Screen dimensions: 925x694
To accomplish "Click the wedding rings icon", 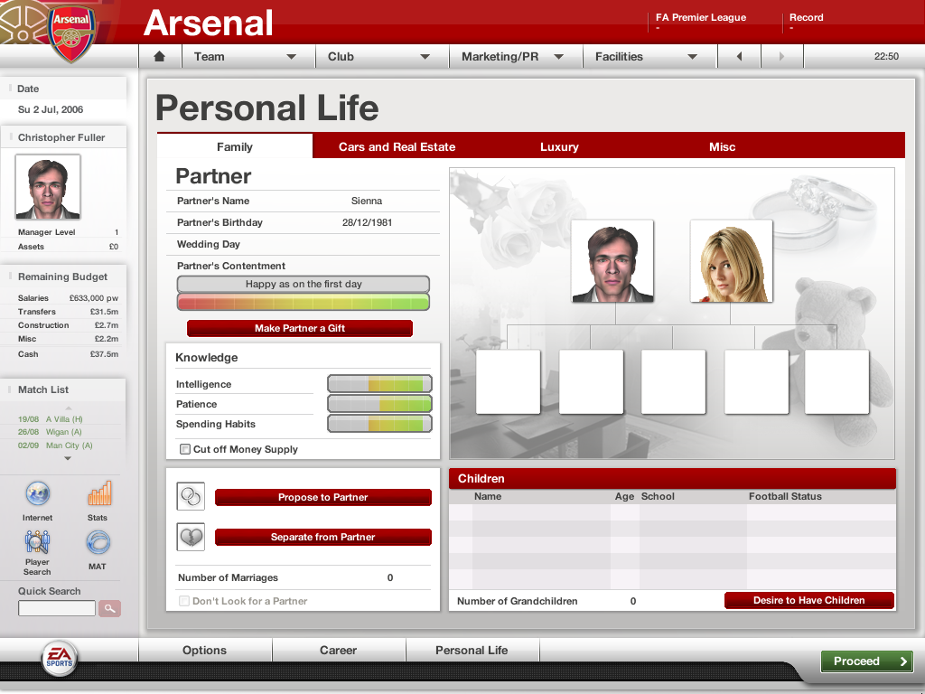I will coord(191,497).
